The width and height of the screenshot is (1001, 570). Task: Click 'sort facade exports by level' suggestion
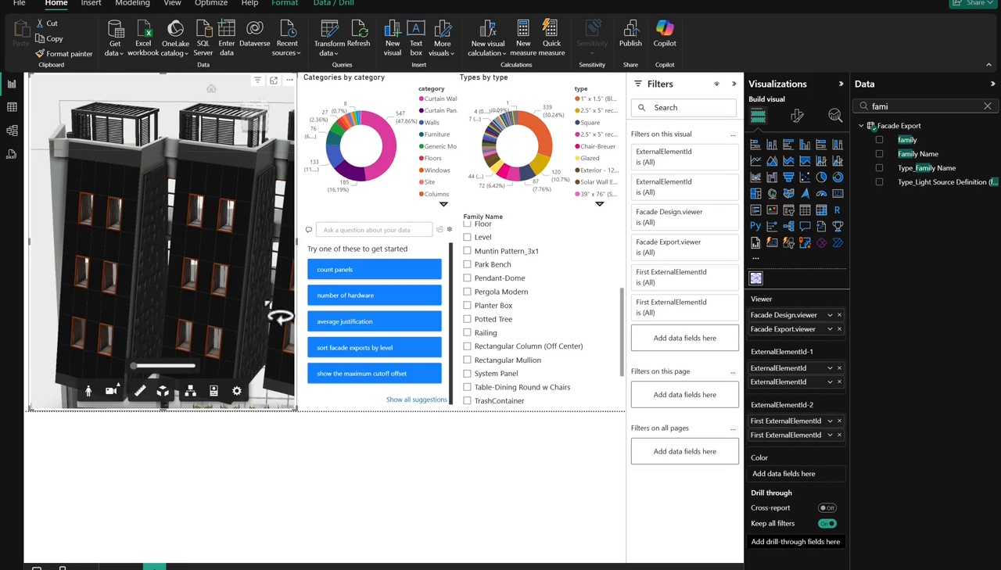[x=375, y=347]
